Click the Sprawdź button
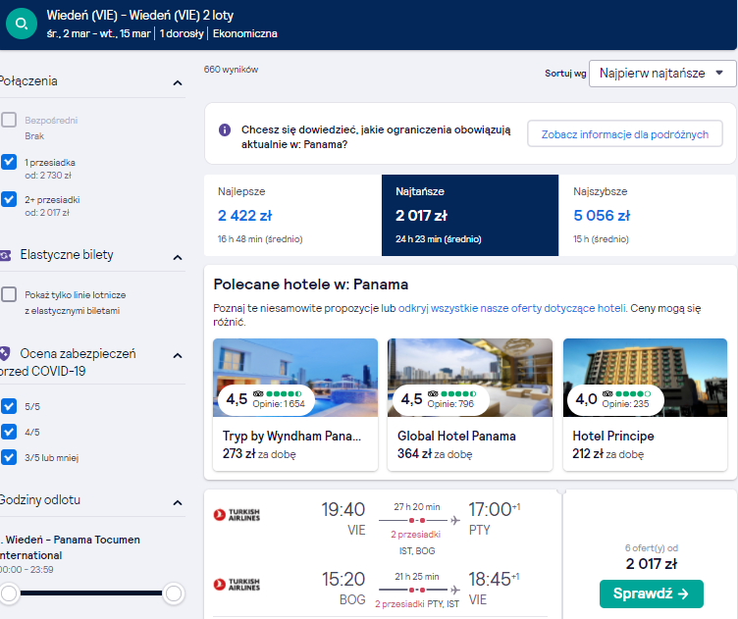 click(x=652, y=593)
